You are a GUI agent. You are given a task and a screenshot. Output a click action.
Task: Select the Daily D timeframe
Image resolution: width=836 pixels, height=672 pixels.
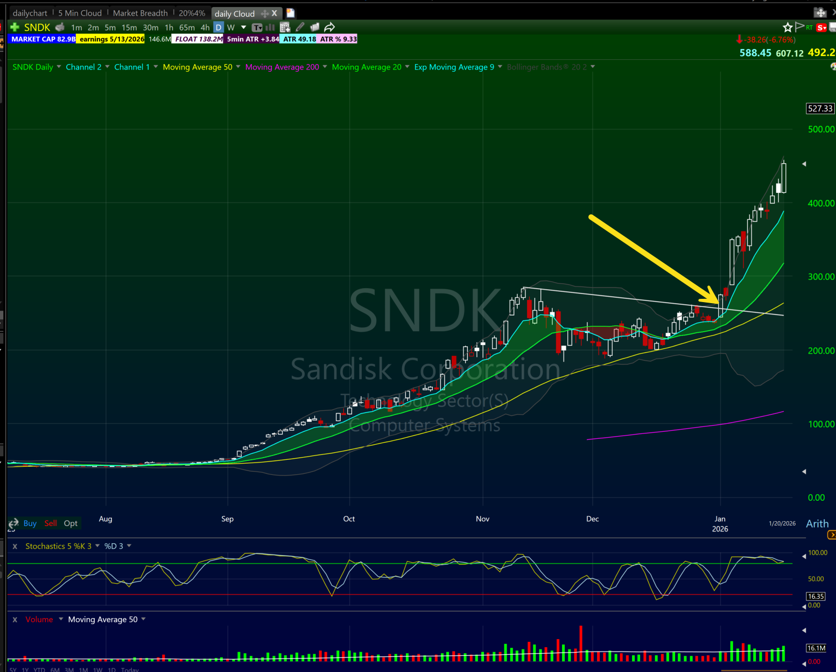click(x=219, y=27)
